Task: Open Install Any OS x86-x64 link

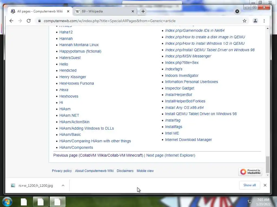Action: coord(184,108)
